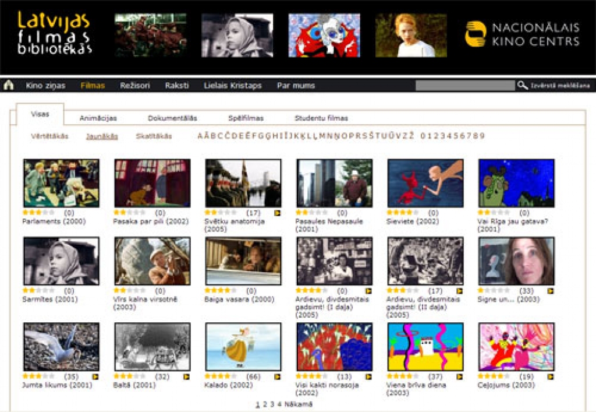Click play icon beside Cejojums (2003)
596x412 pixels.
coord(550,377)
